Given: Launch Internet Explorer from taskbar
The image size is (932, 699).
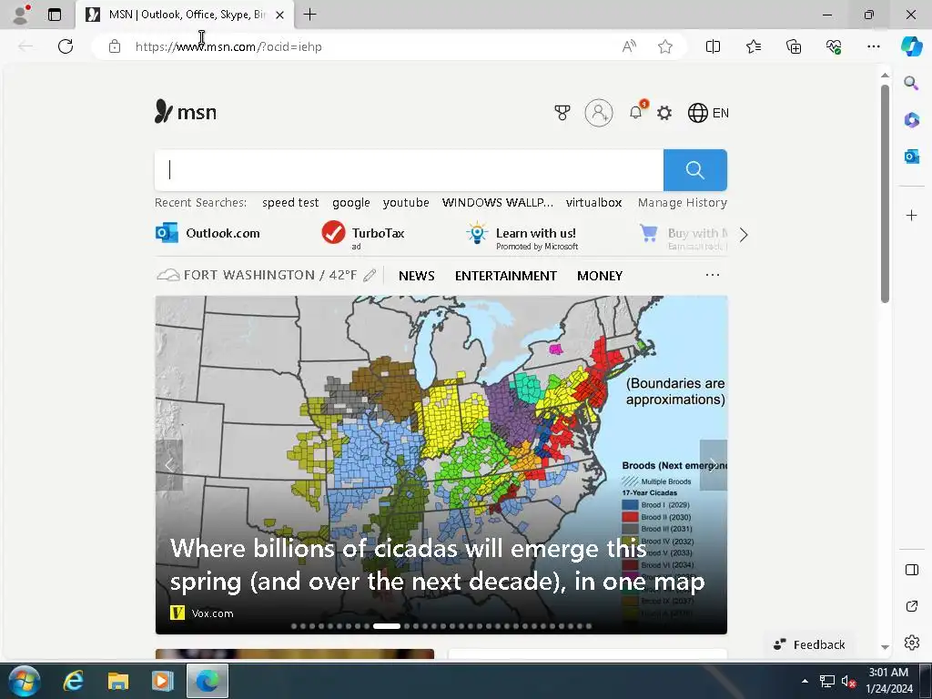Looking at the screenshot, I should click(73, 681).
